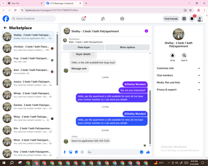Image resolution: width=208 pixels, height=166 pixels.
Task: Expand the Privacy & support section
Action: (x=178, y=90)
